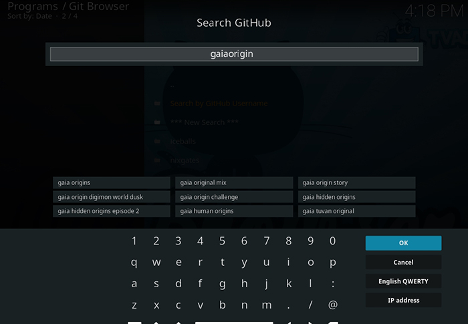The width and height of the screenshot is (468, 324).
Task: Click the letter d key
Action: 179,283
